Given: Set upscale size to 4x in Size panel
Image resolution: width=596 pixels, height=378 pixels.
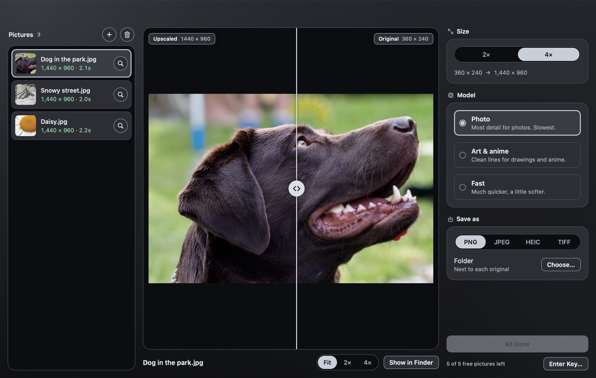Looking at the screenshot, I should [x=549, y=55].
